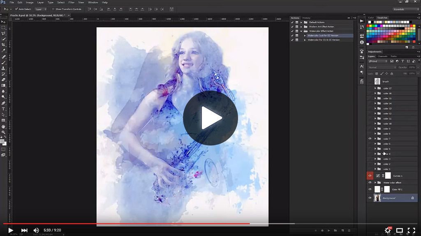Expand the color 17 group

[375, 88]
